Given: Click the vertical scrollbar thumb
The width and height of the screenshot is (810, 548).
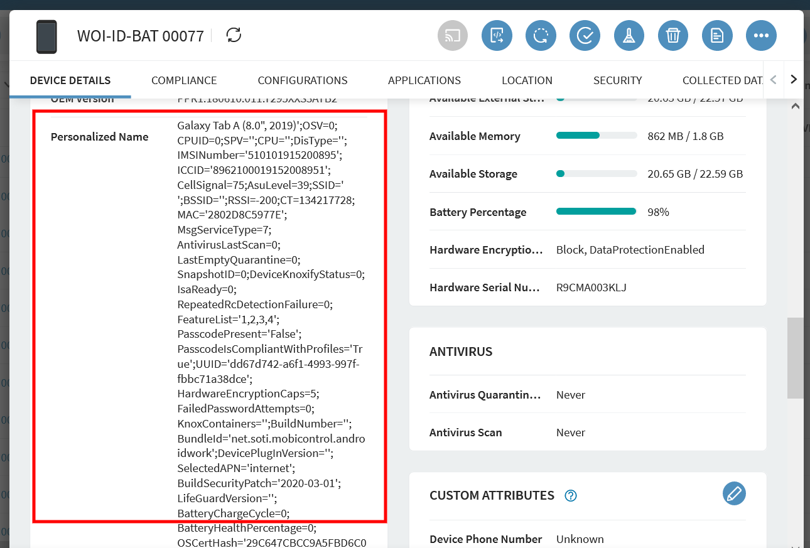Looking at the screenshot, I should (x=795, y=358).
